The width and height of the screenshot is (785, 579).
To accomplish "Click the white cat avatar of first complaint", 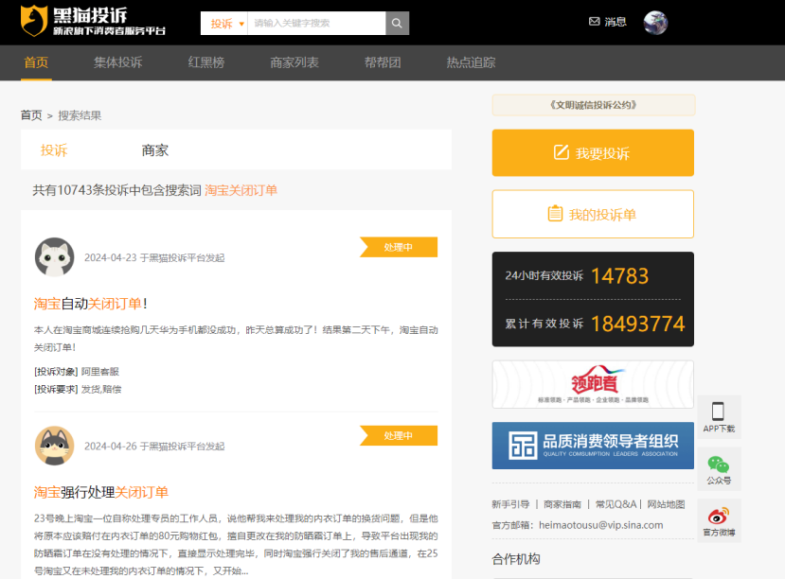I will tap(55, 257).
